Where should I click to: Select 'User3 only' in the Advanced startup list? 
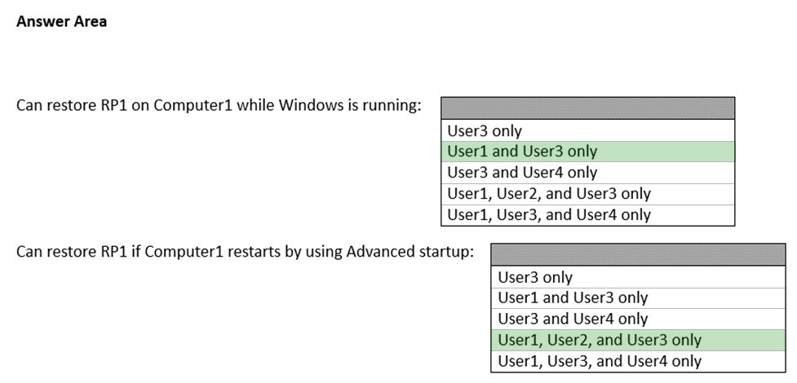[638, 277]
